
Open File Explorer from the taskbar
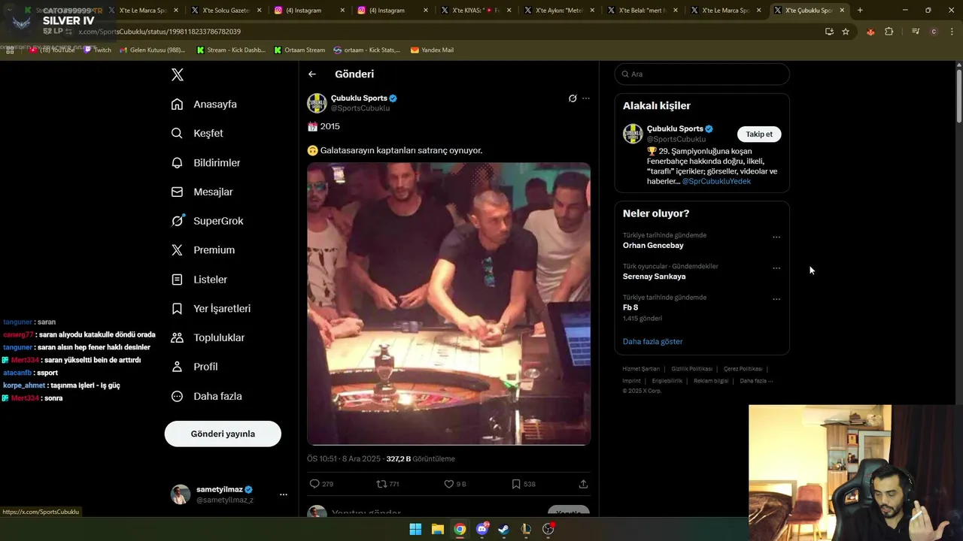[438, 529]
